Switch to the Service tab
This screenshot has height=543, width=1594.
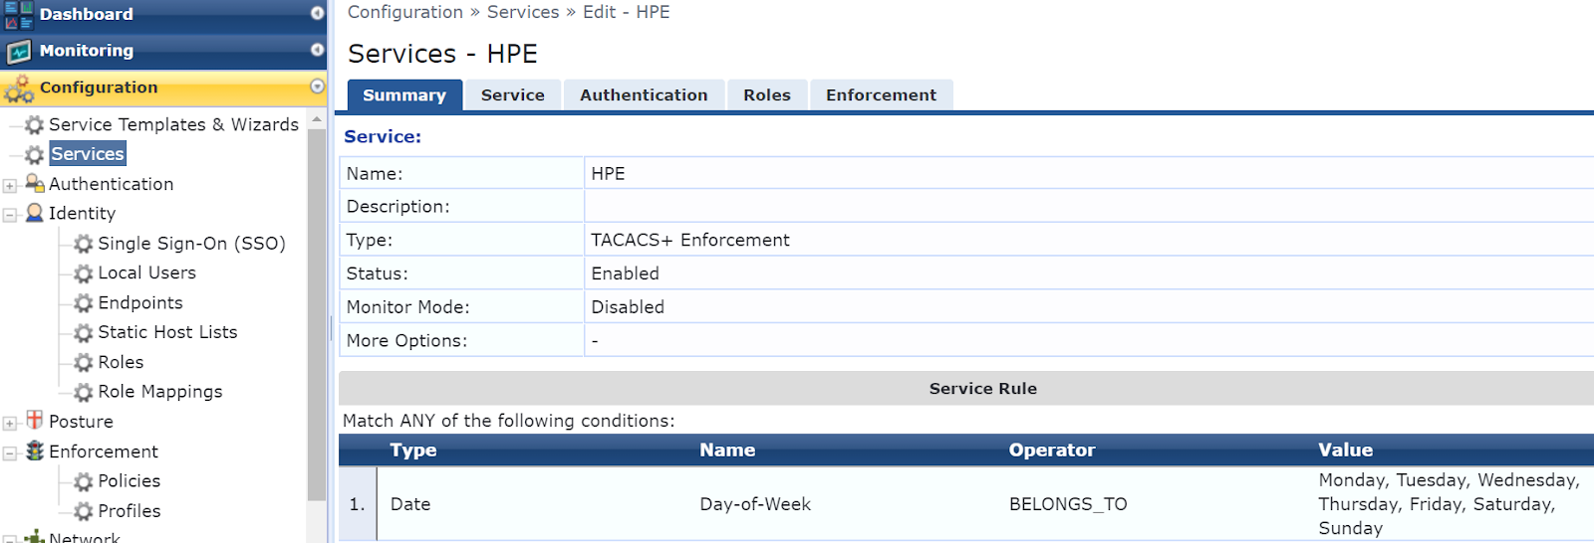(x=513, y=95)
